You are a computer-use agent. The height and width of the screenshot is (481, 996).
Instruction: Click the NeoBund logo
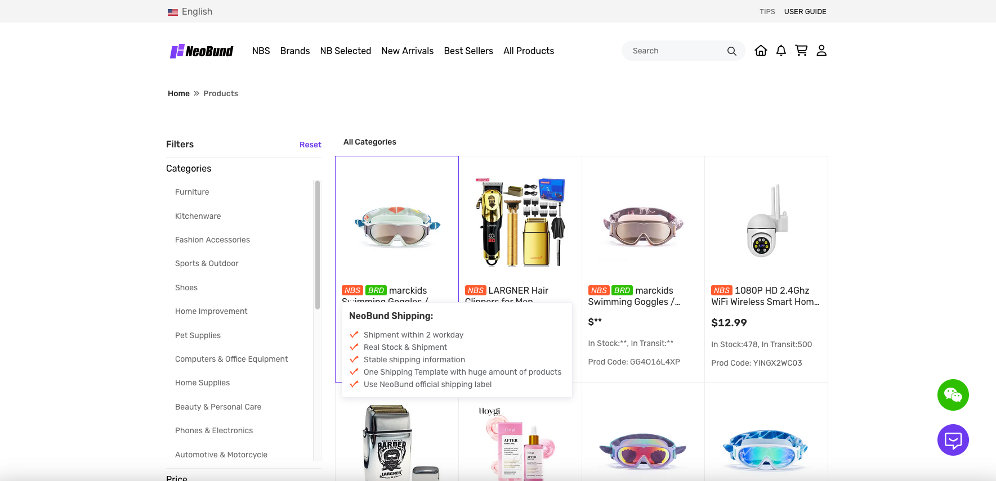202,51
